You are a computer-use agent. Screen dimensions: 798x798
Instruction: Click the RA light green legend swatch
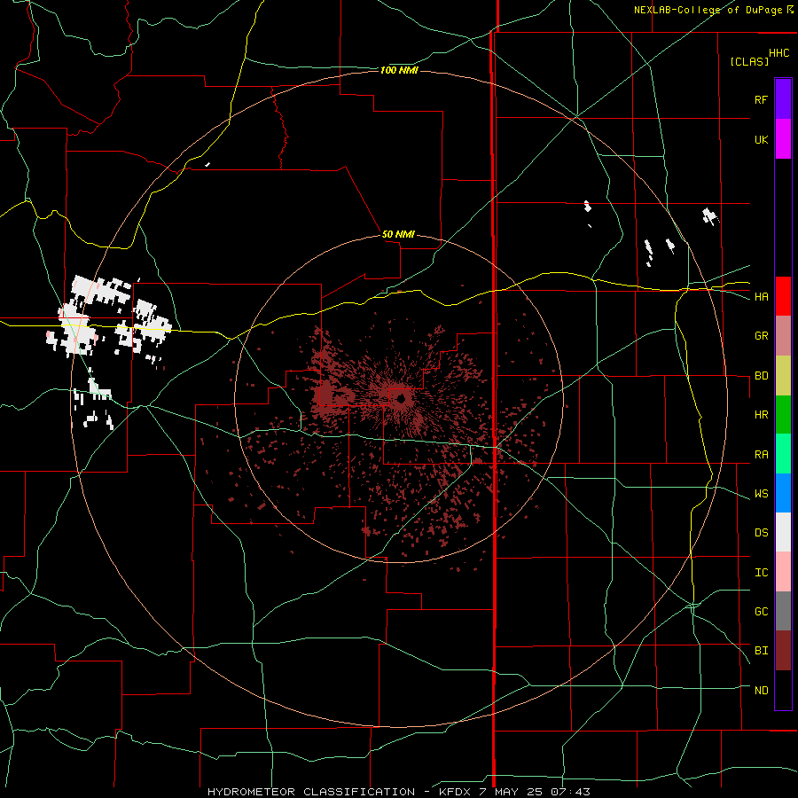783,454
